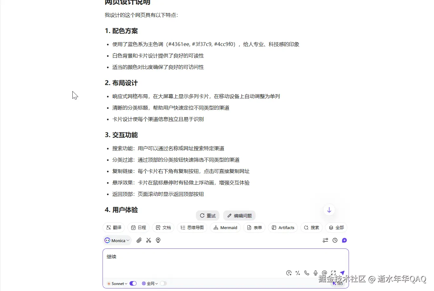
Task: Select the Mermaid tool chip
Action: (x=225, y=228)
